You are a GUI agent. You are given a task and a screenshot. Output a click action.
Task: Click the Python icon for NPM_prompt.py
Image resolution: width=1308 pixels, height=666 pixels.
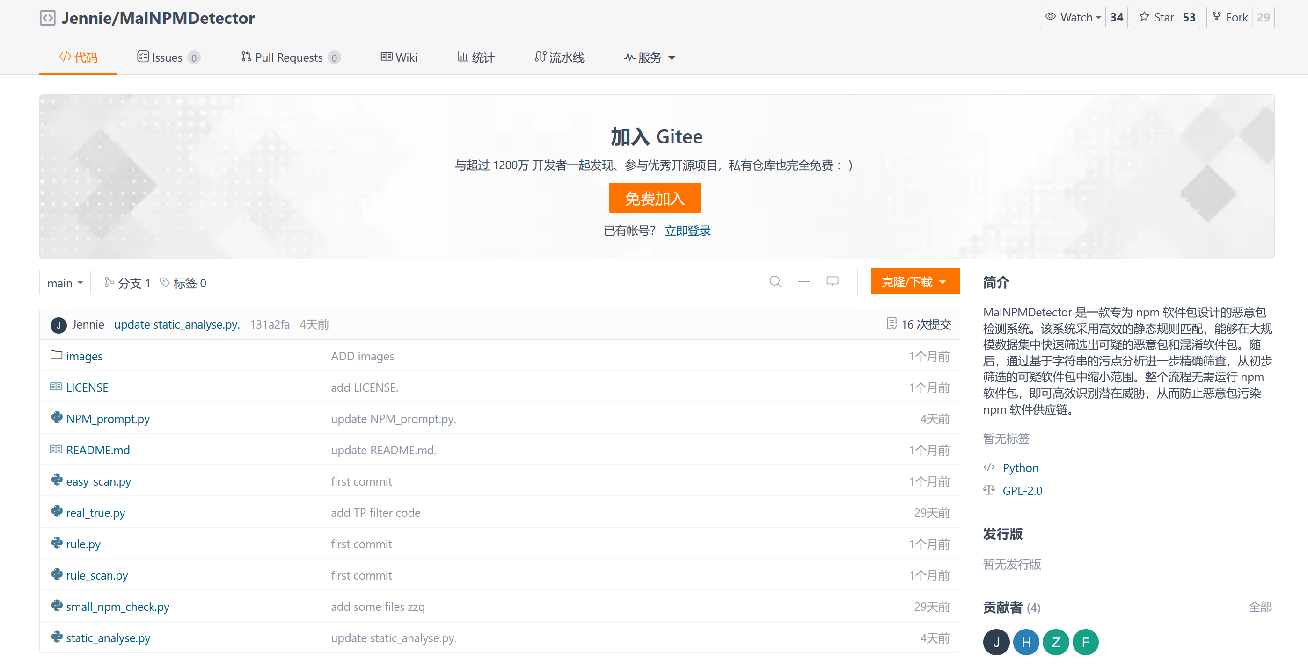coord(56,417)
